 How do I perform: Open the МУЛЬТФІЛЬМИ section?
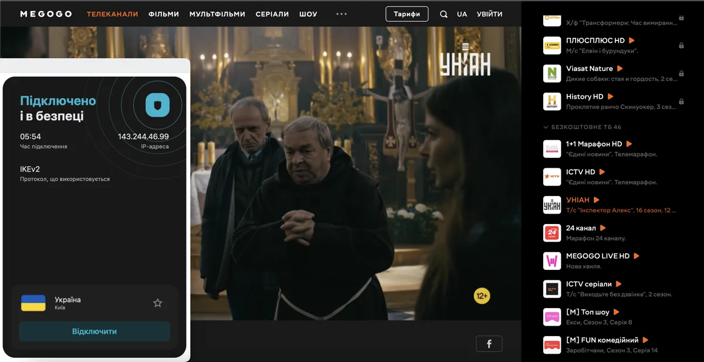pos(217,14)
